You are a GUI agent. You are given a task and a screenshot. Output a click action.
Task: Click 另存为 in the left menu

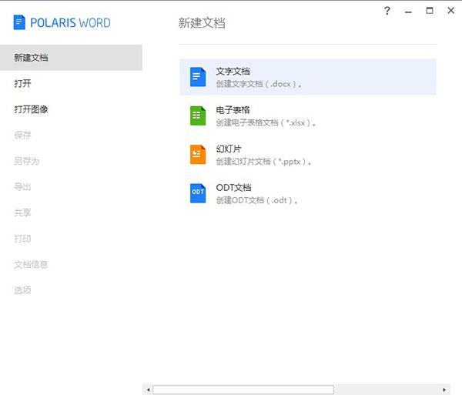[x=27, y=161]
